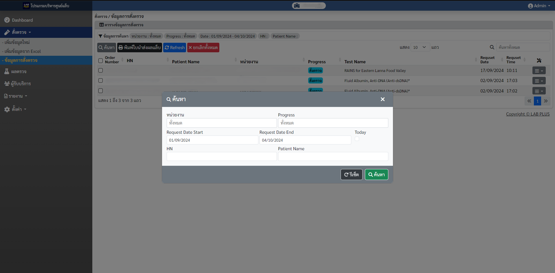Close the ค้นหา search dialog
The height and width of the screenshot is (273, 555).
coord(383,99)
